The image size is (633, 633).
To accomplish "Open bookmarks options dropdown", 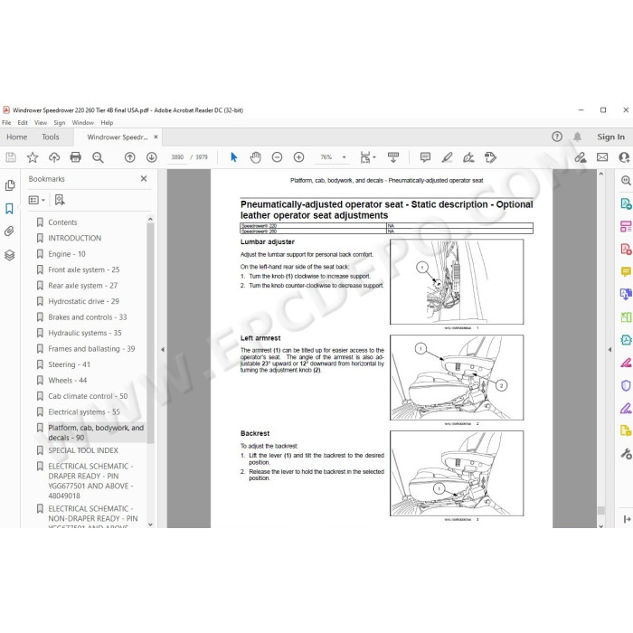I will [37, 200].
